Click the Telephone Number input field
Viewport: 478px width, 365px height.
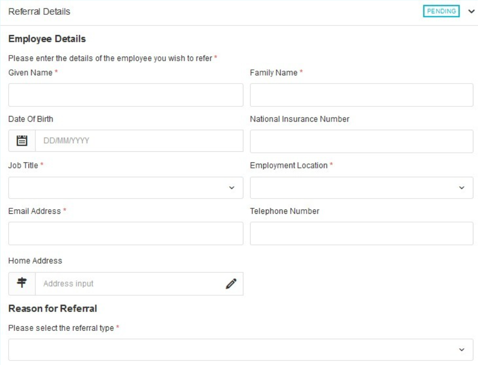point(362,233)
